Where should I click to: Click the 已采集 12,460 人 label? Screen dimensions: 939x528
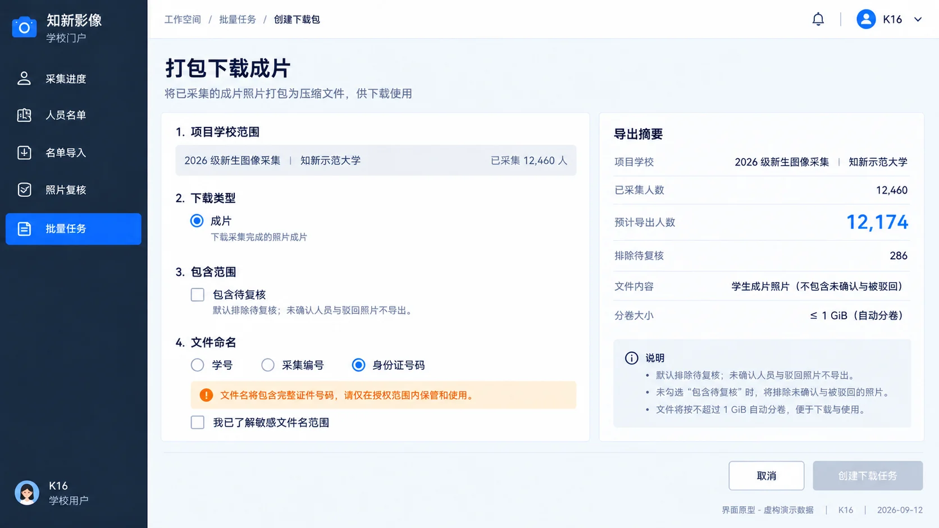(x=529, y=160)
